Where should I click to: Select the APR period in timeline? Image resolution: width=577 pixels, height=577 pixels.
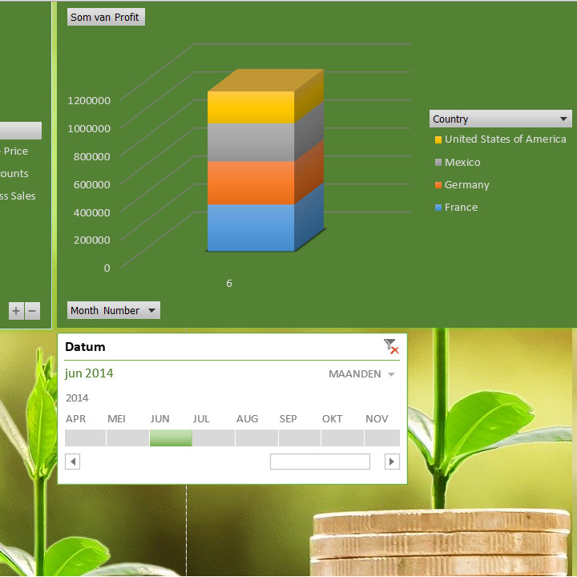(x=85, y=438)
